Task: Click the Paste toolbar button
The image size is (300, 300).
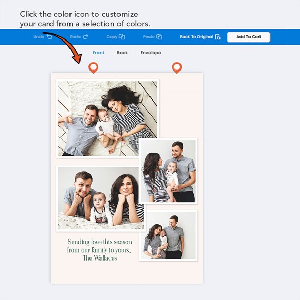Action: (152, 37)
